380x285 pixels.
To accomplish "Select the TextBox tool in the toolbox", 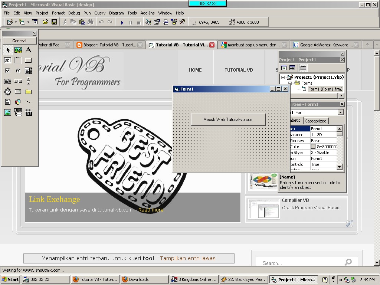I will (x=7, y=60).
